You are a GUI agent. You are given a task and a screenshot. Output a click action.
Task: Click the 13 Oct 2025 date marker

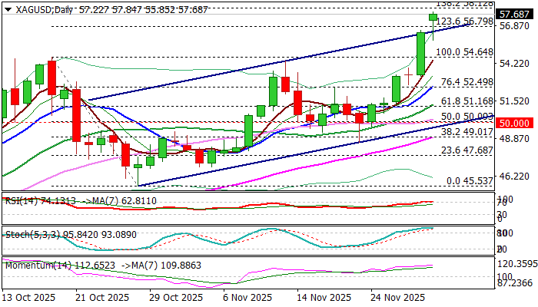[29, 298]
